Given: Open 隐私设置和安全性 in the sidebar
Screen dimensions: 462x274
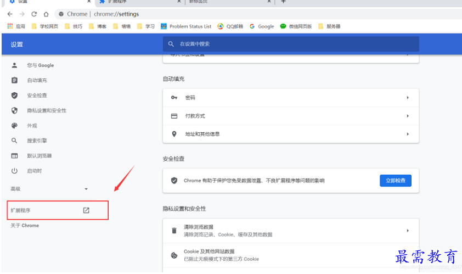Looking at the screenshot, I should tap(47, 110).
